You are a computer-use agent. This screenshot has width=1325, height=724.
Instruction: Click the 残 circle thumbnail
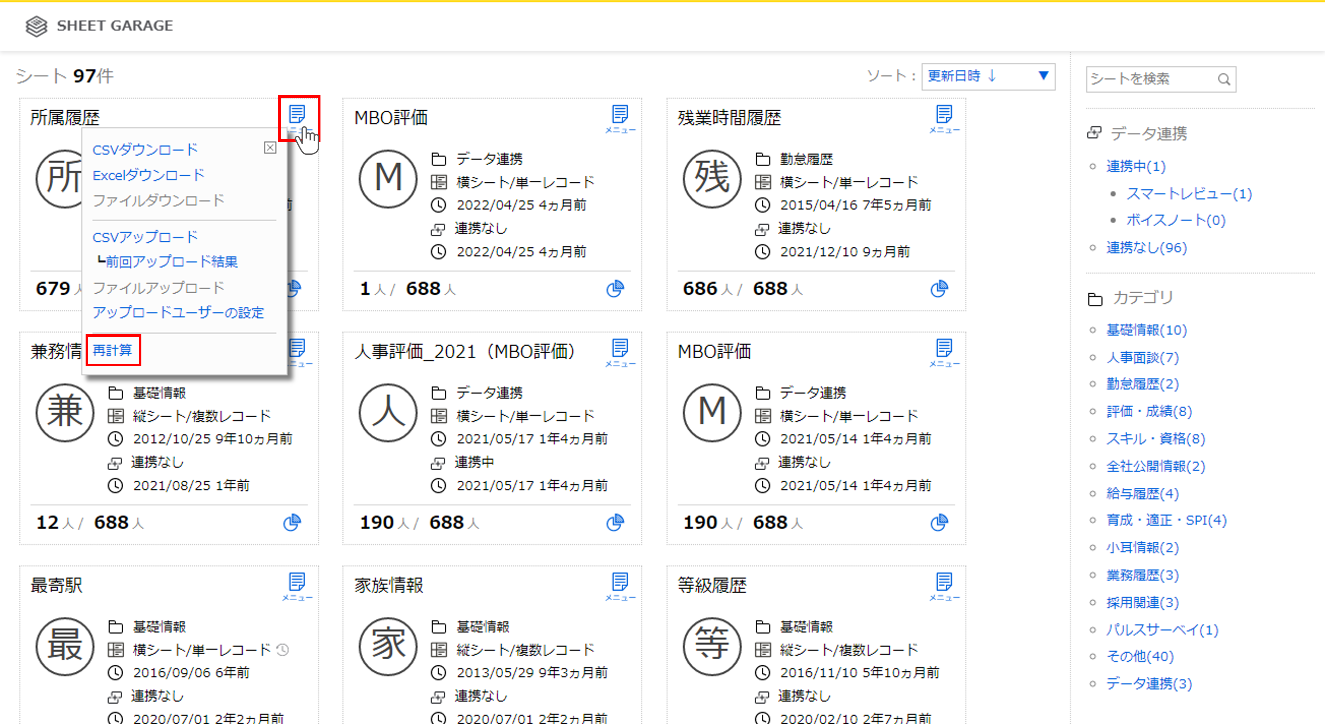(712, 179)
